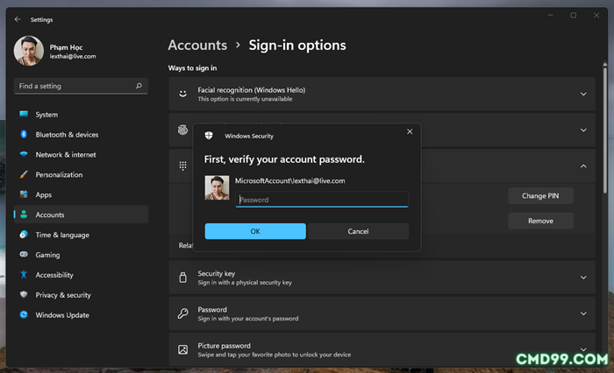
Task: Click the search magnifier icon
Action: [x=139, y=86]
